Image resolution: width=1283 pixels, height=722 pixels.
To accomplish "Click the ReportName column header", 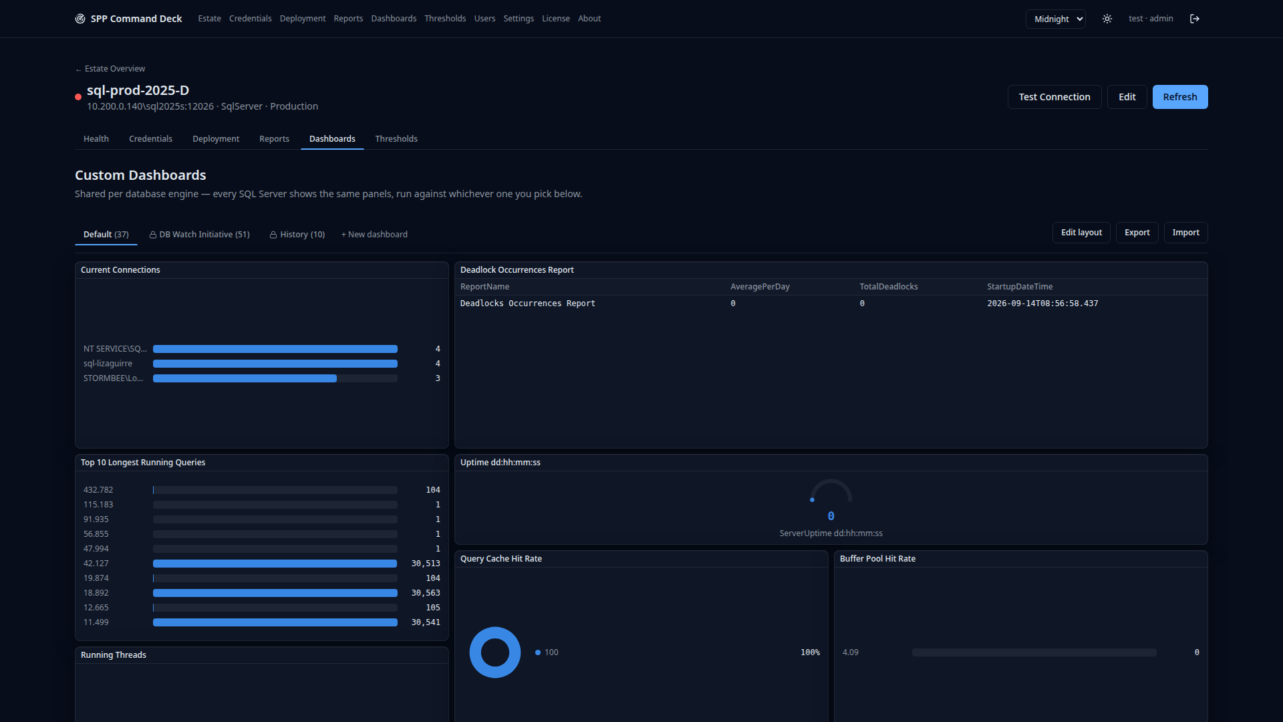I will pyautogui.click(x=484, y=287).
